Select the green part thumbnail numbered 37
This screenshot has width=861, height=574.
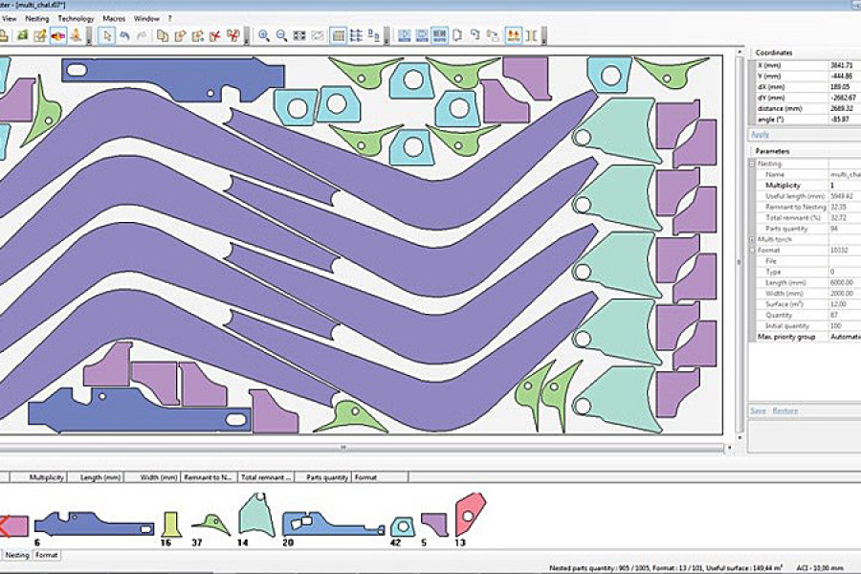coord(210,524)
